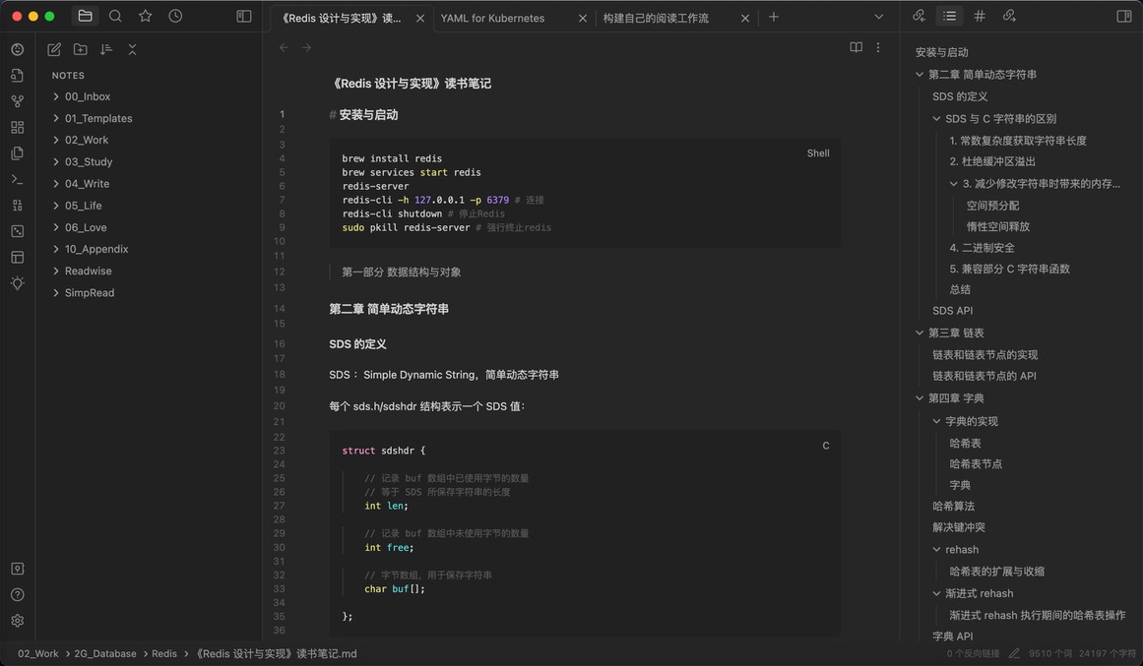Toggle the right sidebar panel icon
Screen dimensions: 1143x666
pyautogui.click(x=1124, y=16)
